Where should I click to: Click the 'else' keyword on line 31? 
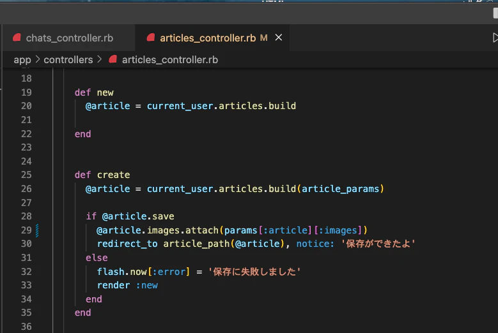coord(97,258)
